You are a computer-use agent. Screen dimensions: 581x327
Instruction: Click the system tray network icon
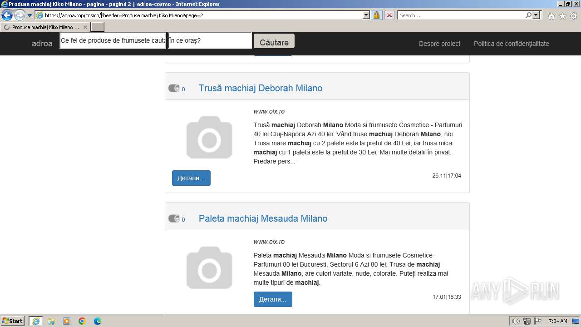[527, 321]
